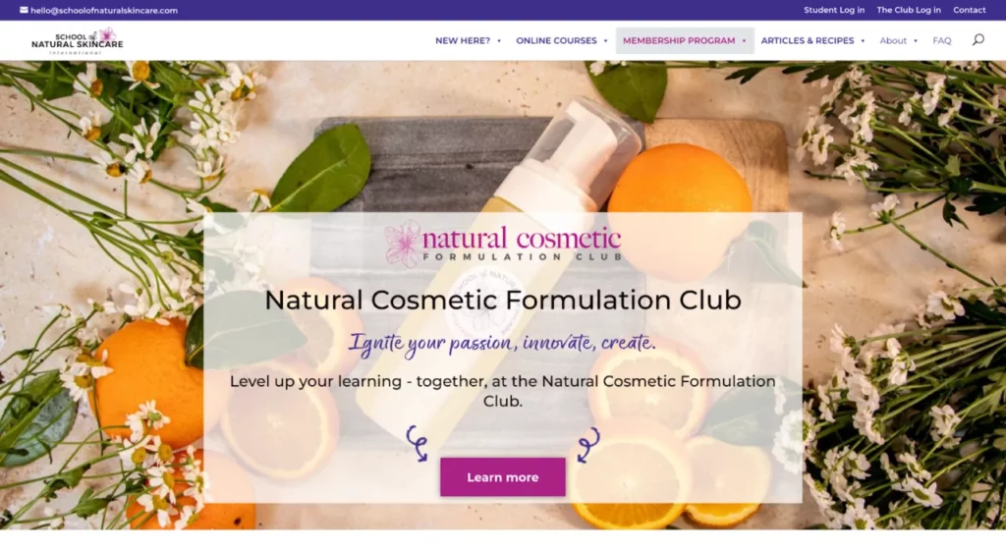This screenshot has height=552, width=1006.
Task: Open The Club Log in link
Action: (909, 10)
